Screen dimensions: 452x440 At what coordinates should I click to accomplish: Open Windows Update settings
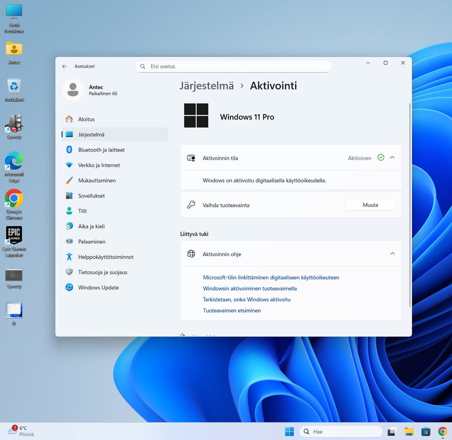[x=98, y=287]
